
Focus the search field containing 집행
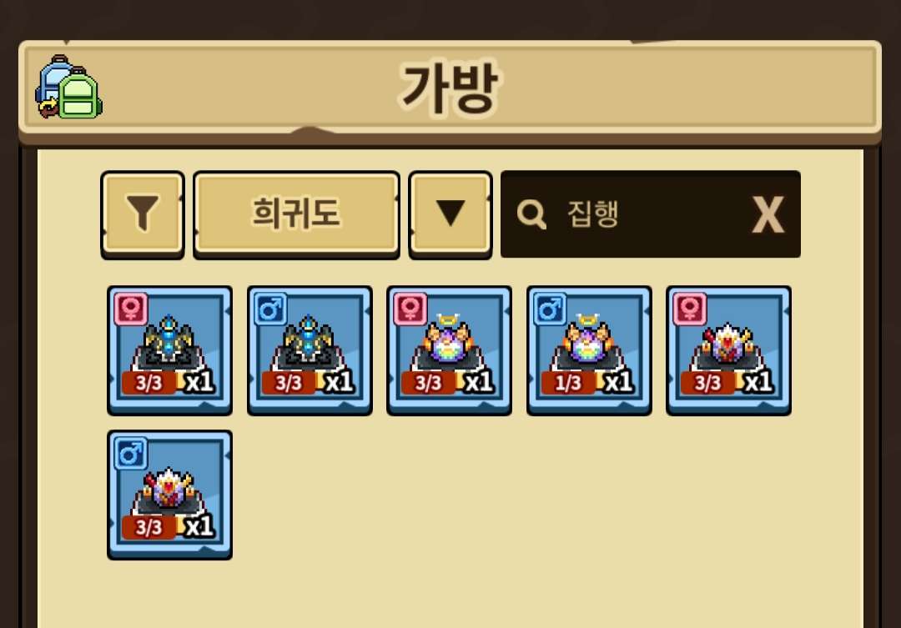click(651, 214)
